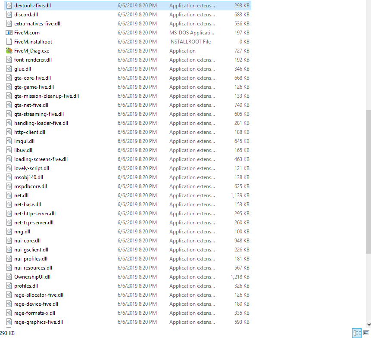This screenshot has height=338, width=371.
Task: Click the libuv.dll file icon
Action: tap(9, 150)
